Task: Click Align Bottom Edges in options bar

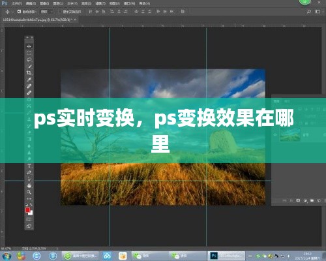Action: pos(104,12)
